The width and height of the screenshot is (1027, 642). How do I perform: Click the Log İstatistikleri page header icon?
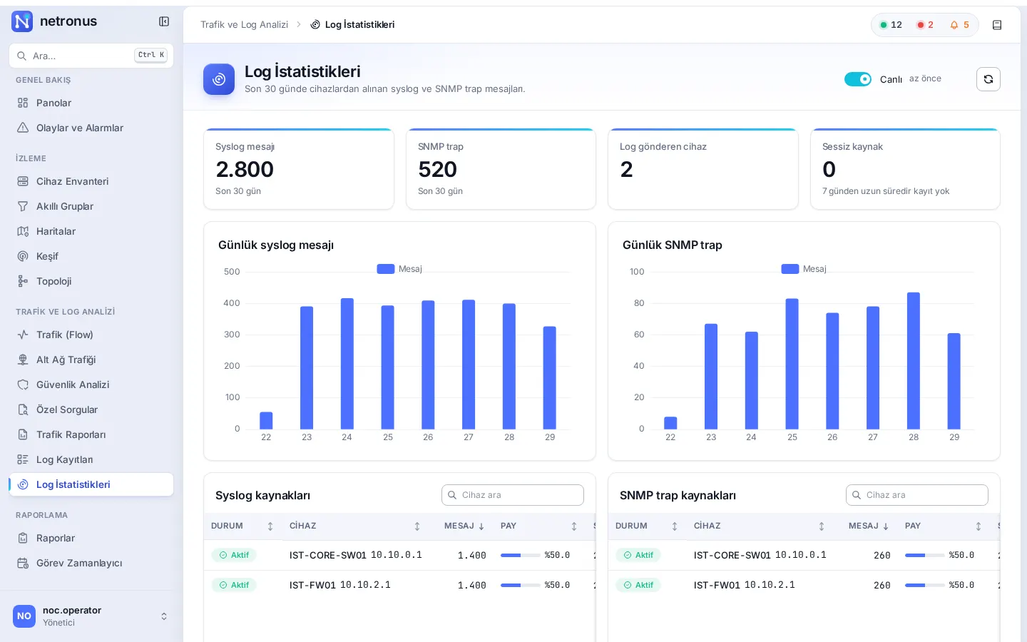point(219,79)
